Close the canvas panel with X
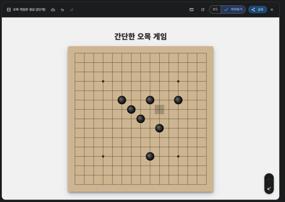The width and height of the screenshot is (285, 202). [272, 10]
